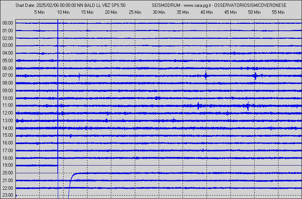Click the 20:00 hour label
This screenshot has width=302, height=199.
(x=8, y=173)
